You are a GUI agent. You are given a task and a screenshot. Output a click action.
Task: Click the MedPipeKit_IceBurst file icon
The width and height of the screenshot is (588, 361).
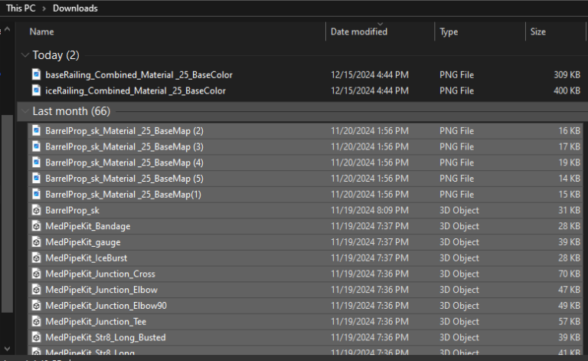[36, 258]
